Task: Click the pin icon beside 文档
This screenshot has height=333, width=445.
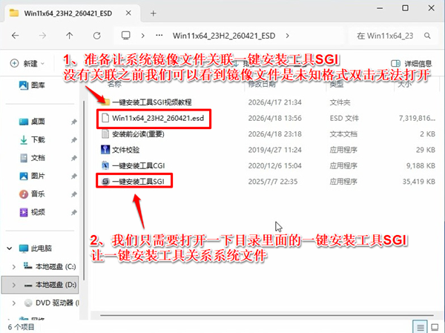Action: coord(74,158)
